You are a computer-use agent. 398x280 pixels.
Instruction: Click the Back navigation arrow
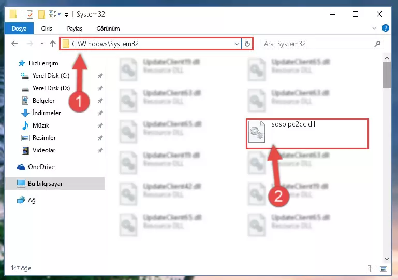coord(14,44)
